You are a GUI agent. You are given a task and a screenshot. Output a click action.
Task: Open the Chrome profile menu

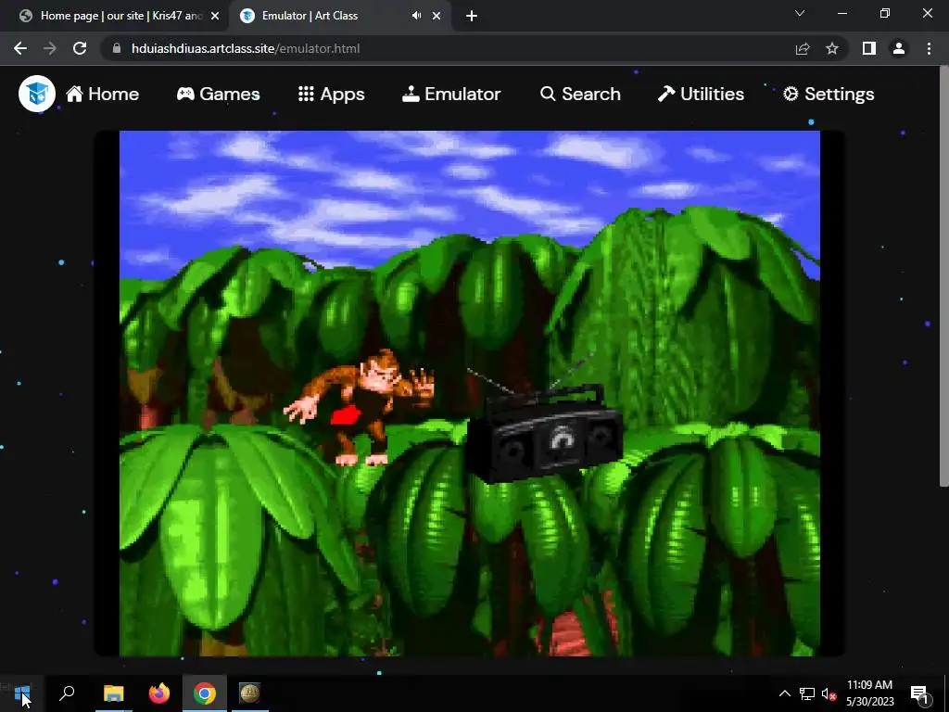899,48
